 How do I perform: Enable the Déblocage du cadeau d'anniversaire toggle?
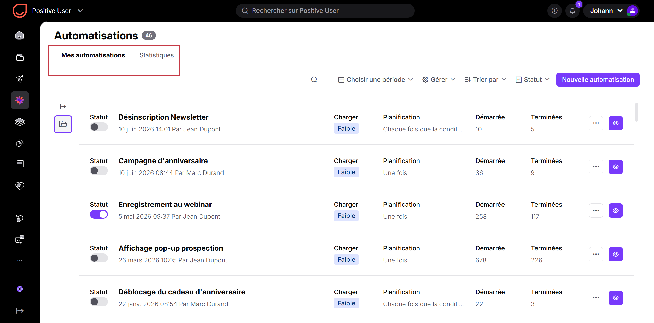tap(99, 302)
